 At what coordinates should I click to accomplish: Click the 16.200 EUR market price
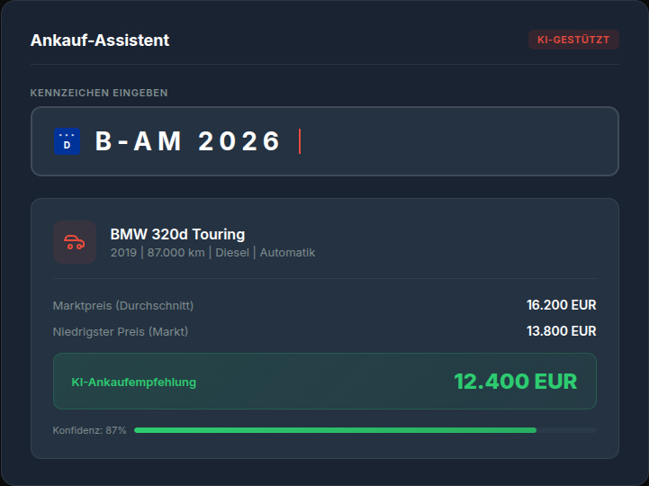pos(561,305)
